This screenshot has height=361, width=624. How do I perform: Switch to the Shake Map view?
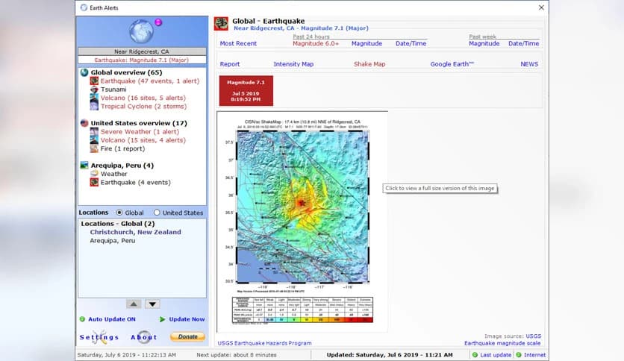[x=369, y=64]
